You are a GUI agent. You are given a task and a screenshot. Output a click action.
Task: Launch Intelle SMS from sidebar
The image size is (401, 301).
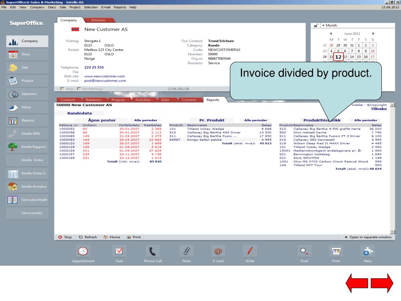(x=27, y=134)
